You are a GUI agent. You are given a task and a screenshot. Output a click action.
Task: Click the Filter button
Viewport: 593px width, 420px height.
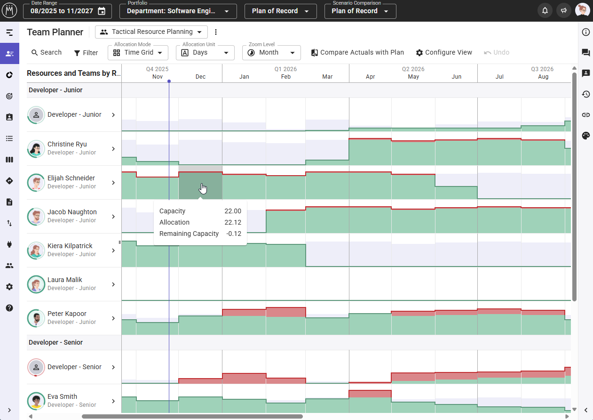click(x=86, y=53)
